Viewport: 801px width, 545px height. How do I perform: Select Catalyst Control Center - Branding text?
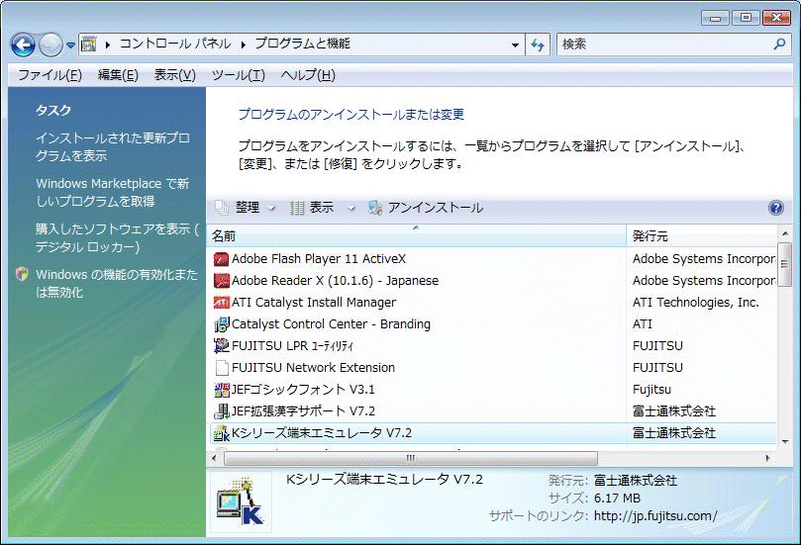[x=331, y=324]
